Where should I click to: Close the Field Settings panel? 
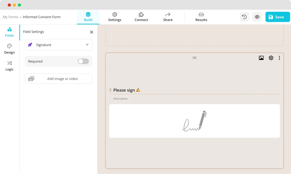point(91,32)
